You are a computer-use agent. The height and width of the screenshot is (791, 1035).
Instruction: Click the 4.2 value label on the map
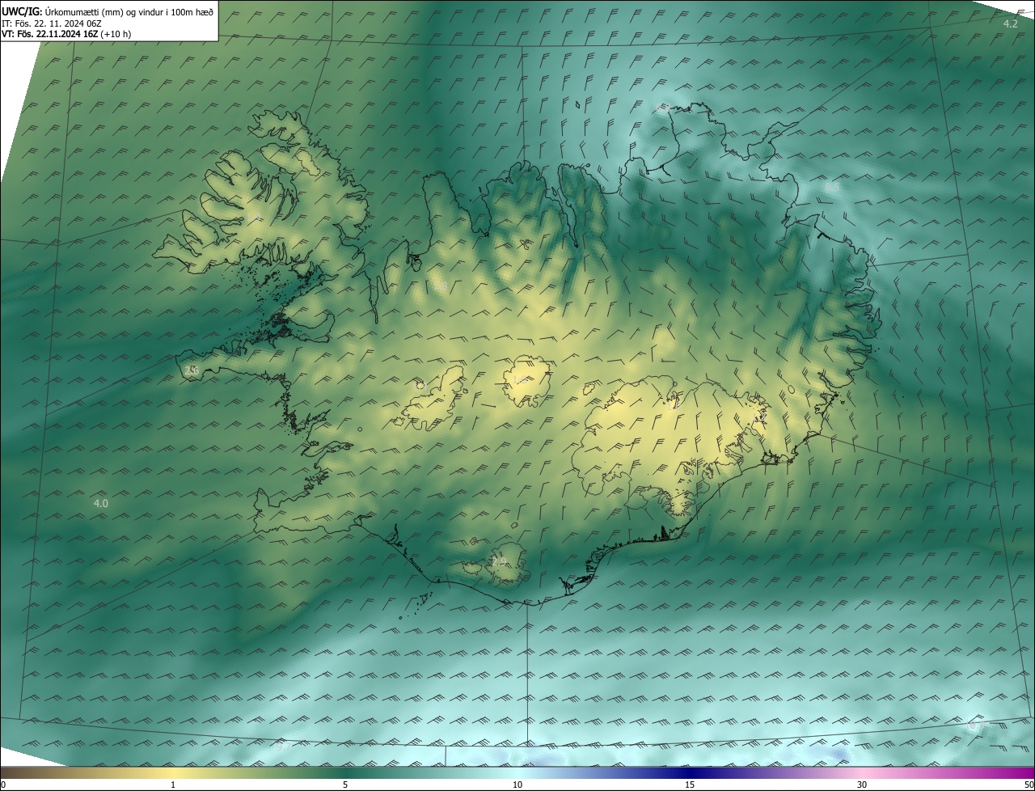tap(1011, 23)
